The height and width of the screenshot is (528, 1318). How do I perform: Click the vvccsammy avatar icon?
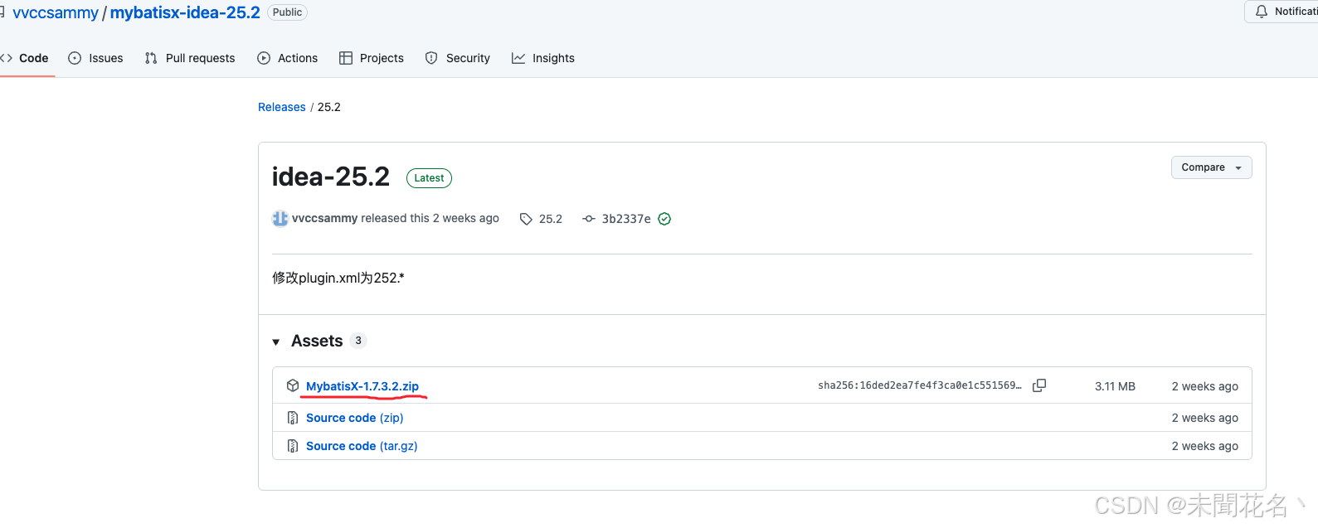coord(280,218)
